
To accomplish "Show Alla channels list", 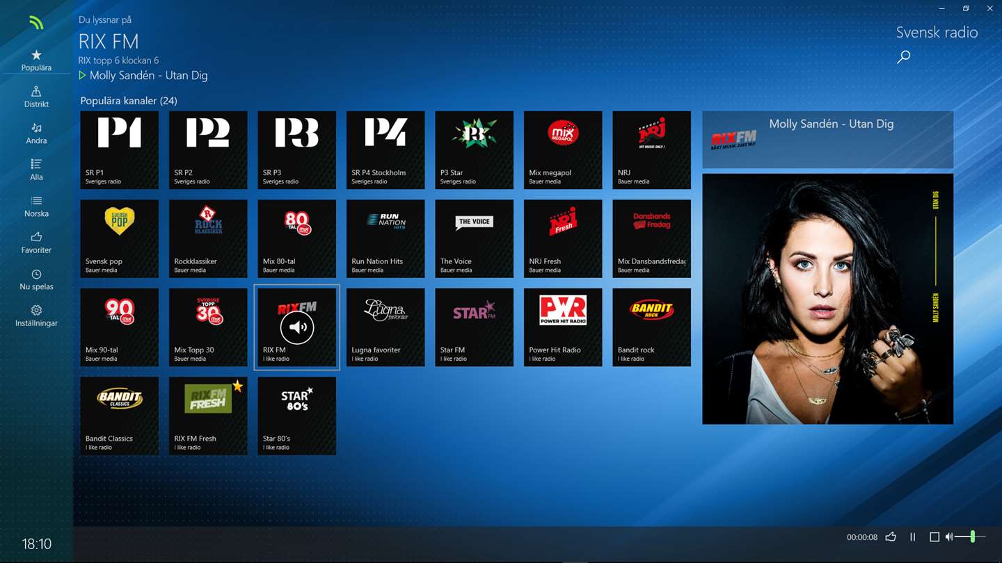I will coord(36,170).
